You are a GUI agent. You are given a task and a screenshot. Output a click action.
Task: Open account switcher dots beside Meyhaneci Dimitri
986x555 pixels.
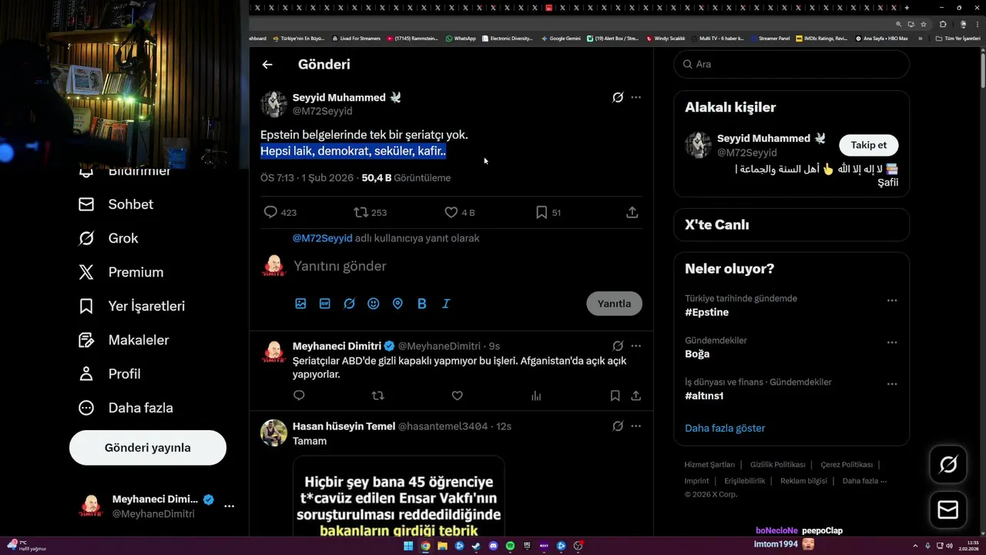(229, 506)
